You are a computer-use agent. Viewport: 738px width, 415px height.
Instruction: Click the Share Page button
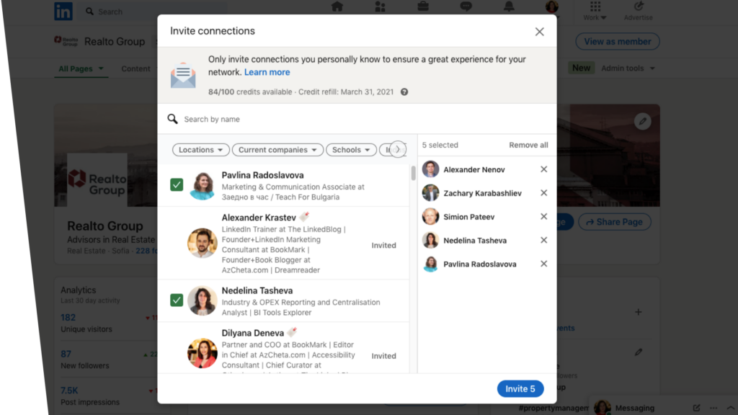pyautogui.click(x=615, y=222)
